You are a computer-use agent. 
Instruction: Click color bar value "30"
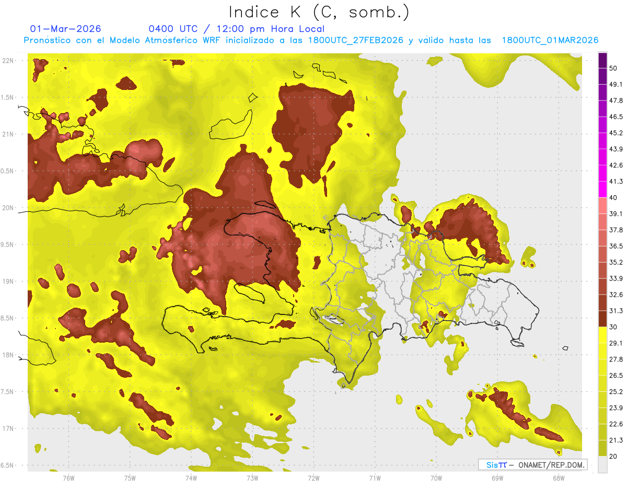pyautogui.click(x=613, y=327)
